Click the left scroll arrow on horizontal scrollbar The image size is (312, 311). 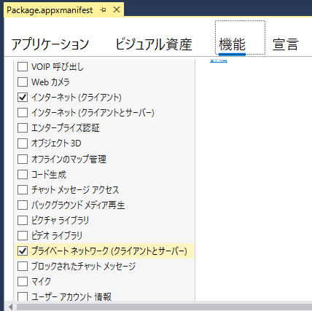[x=10, y=307]
